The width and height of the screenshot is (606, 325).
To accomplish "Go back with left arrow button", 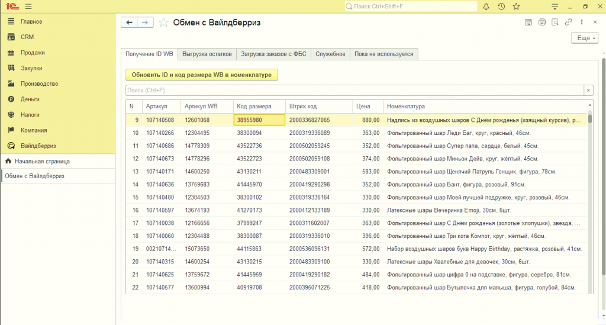I will (x=129, y=22).
